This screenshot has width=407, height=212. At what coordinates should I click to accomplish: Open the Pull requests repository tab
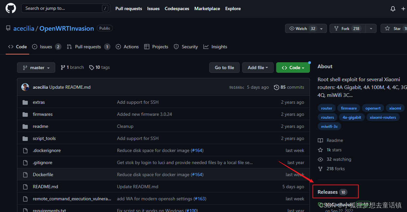tap(88, 47)
